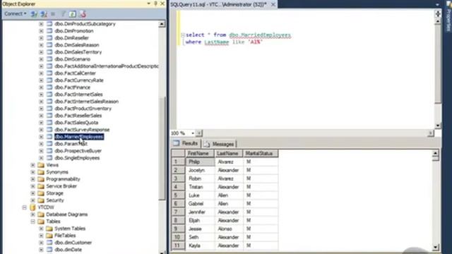Close the Object Explorer panel
Screen dimensions: 452x254
[x=162, y=4]
